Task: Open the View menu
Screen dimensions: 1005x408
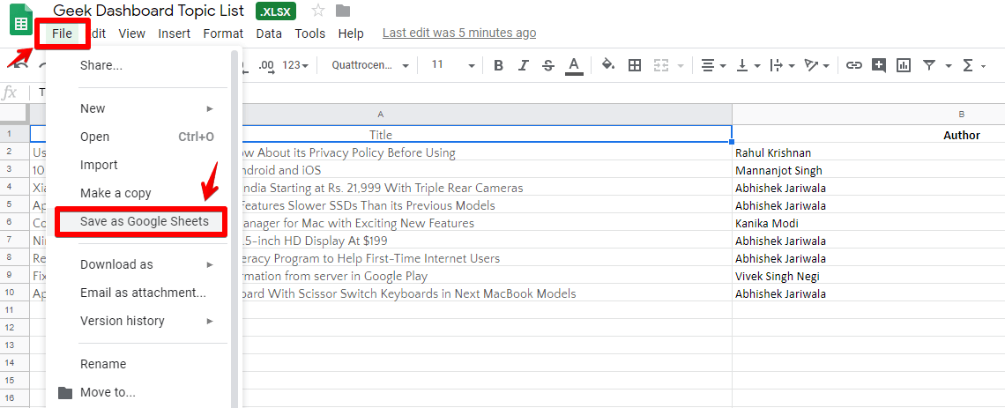Action: (132, 33)
